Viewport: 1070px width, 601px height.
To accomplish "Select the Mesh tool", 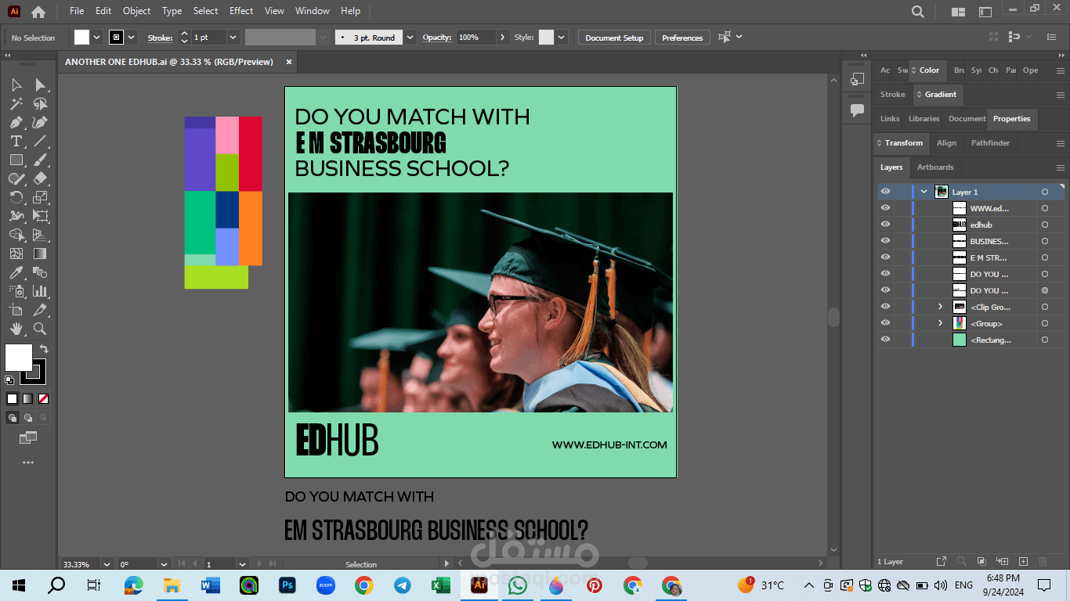I will [16, 254].
